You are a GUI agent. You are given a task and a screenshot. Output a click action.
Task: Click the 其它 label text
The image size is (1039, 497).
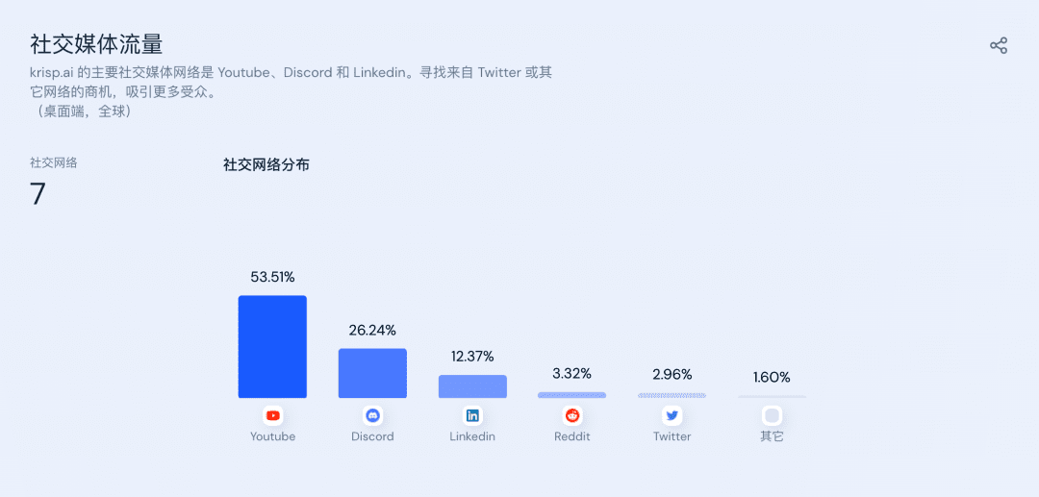(772, 436)
